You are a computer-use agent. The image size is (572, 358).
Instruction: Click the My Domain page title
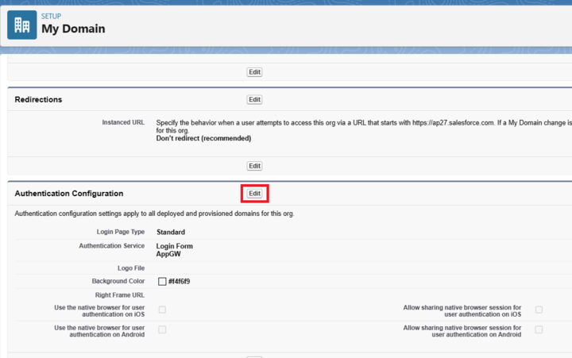coord(73,29)
